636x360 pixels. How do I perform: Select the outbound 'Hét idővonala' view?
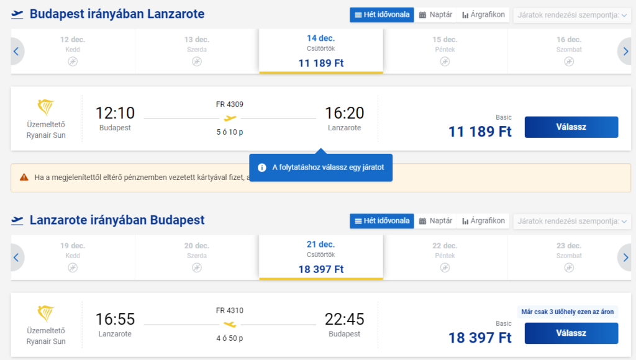coord(382,15)
